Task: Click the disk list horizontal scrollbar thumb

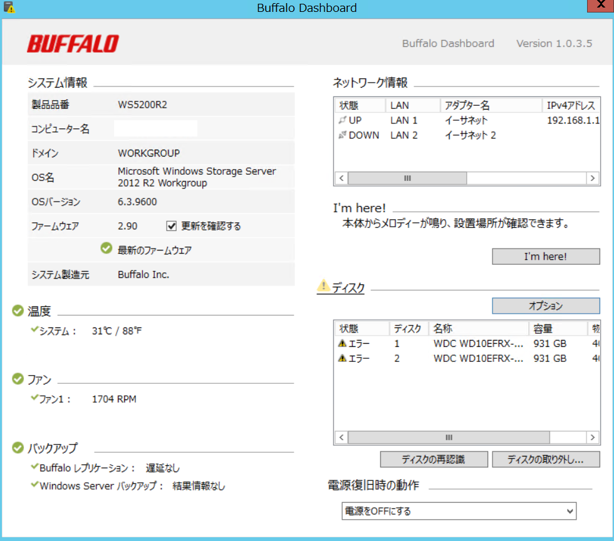Action: (x=449, y=437)
